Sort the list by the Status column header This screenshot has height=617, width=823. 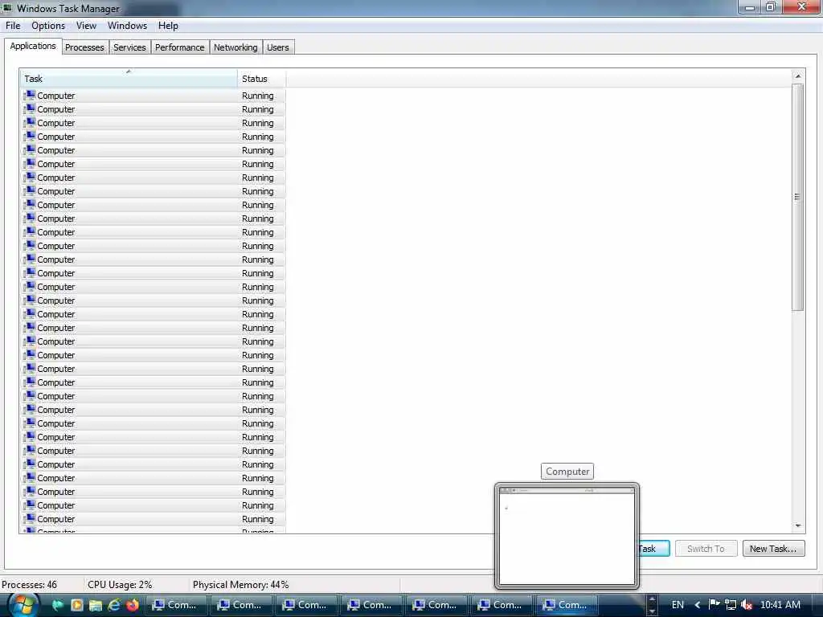(261, 78)
